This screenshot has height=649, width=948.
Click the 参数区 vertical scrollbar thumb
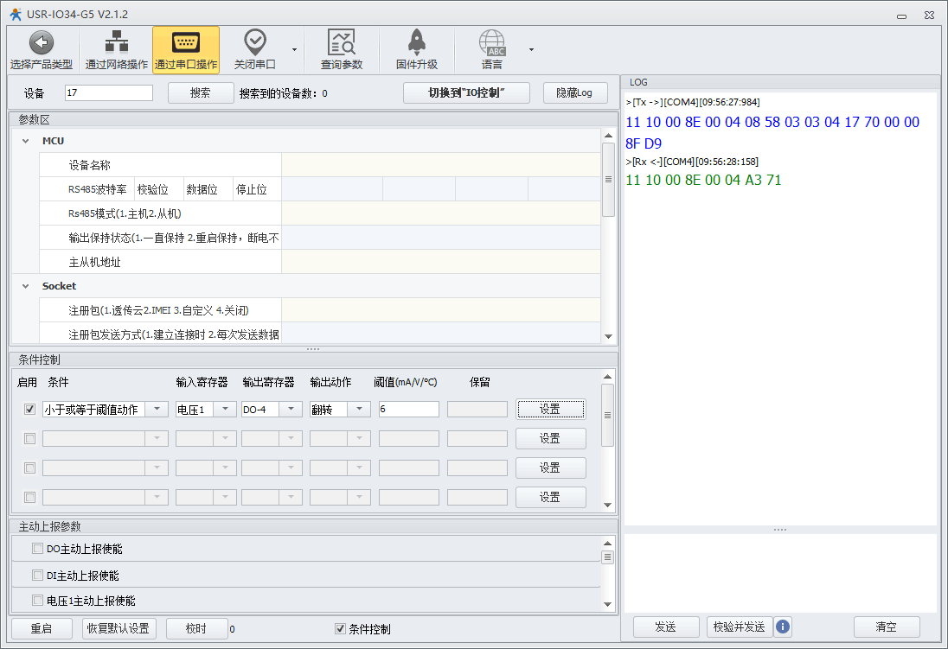(x=608, y=179)
